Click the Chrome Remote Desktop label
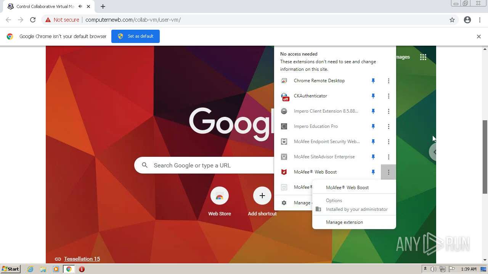The width and height of the screenshot is (488, 274). pos(319,81)
